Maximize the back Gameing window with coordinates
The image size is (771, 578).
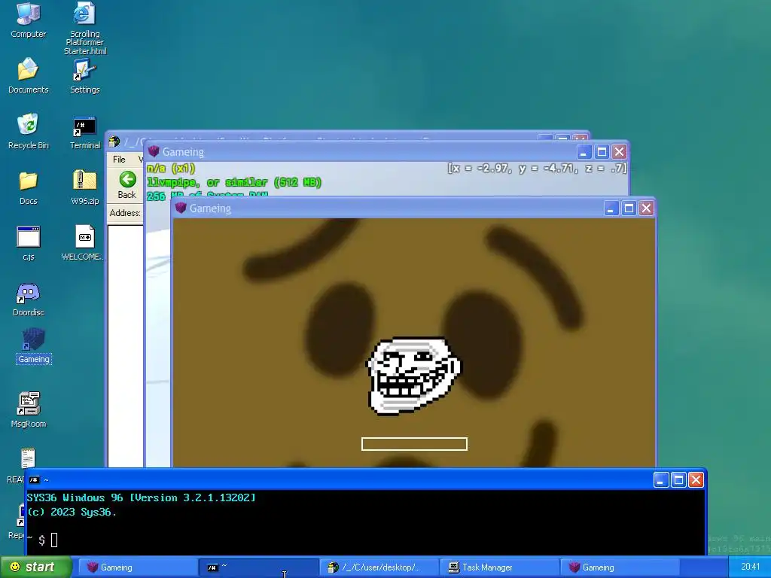[x=602, y=152]
